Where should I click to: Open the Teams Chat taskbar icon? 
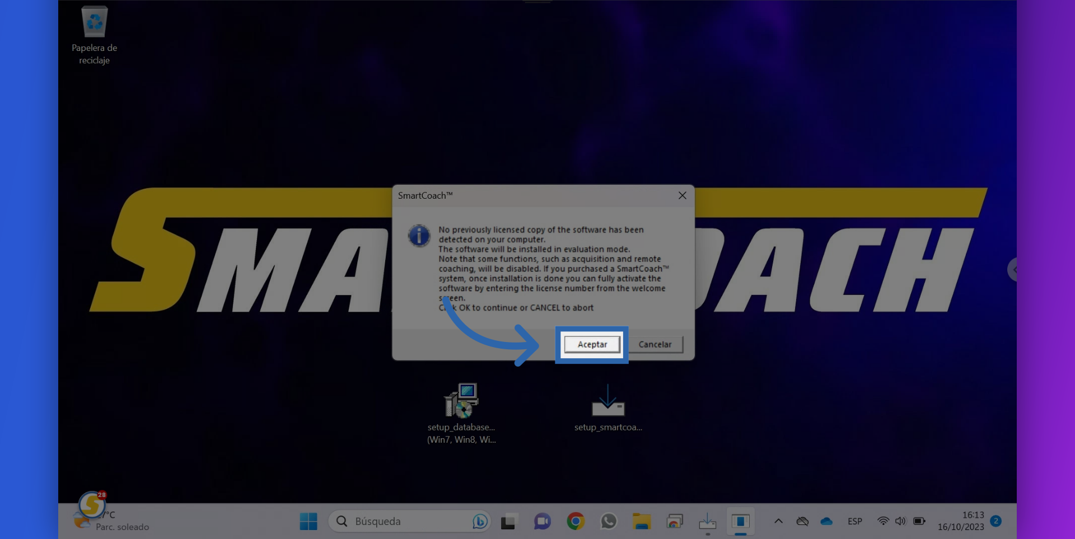pos(542,522)
